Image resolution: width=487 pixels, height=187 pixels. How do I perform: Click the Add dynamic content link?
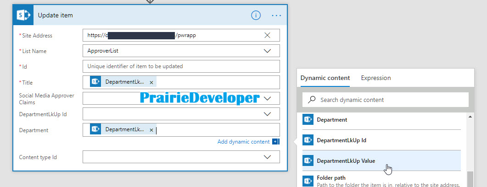pyautogui.click(x=243, y=142)
